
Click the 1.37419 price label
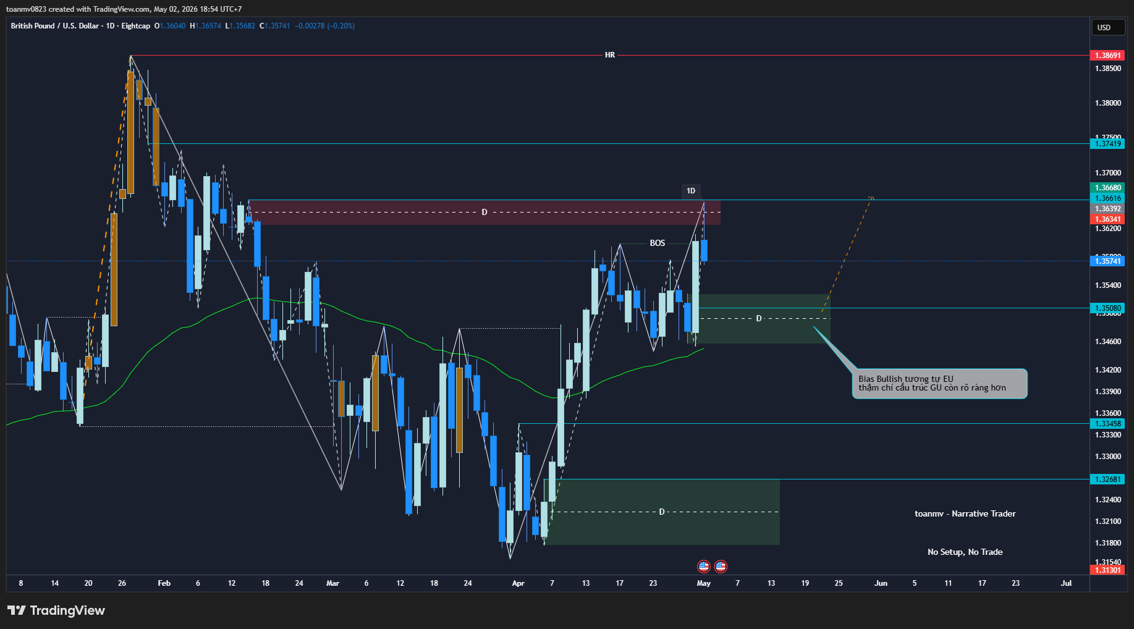point(1107,144)
